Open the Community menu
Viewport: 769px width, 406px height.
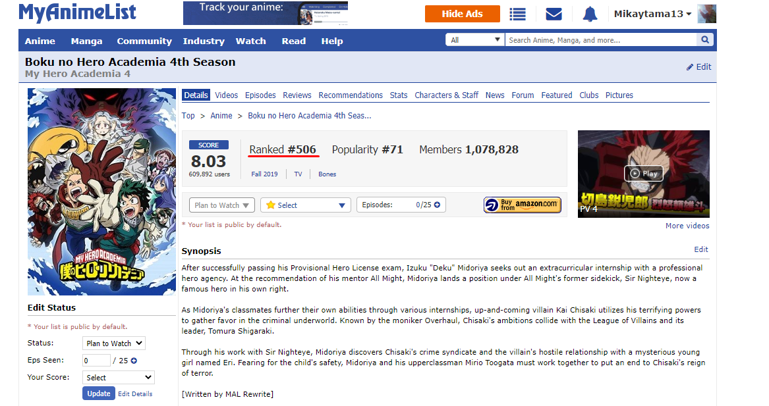click(144, 41)
